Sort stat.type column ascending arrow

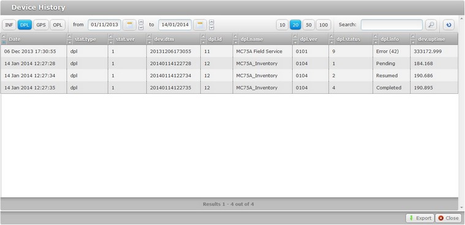pos(70,37)
